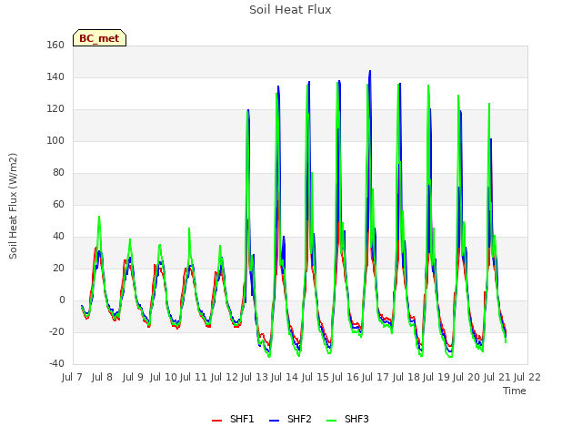
Task: Click the Jul 10 x-axis label
Action: [164, 377]
